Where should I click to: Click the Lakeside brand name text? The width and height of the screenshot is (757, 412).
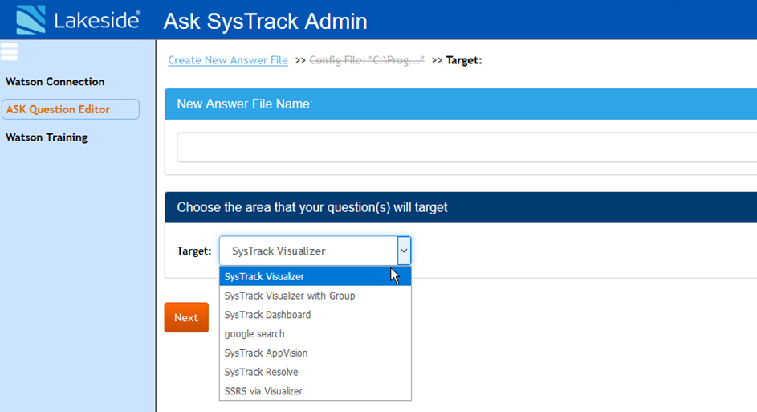click(97, 20)
